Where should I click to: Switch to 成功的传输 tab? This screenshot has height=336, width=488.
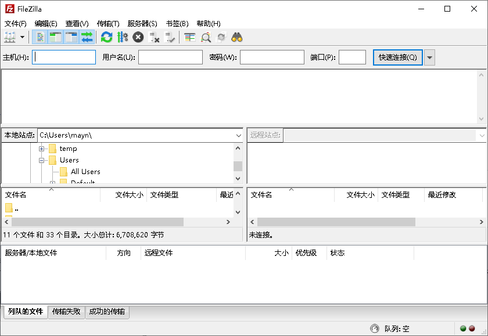107,312
